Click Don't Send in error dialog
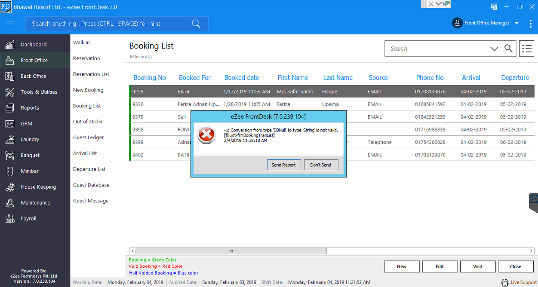The image size is (538, 287). 321,165
